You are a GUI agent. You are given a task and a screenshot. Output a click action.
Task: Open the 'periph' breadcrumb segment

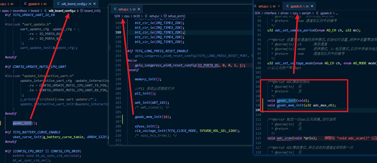click(306, 13)
